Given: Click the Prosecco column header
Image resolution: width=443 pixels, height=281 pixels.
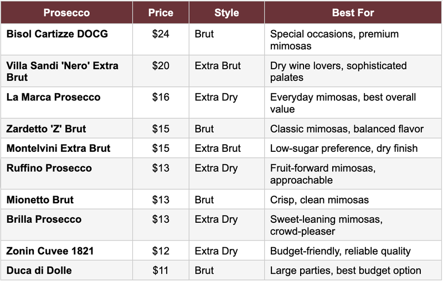Looking at the screenshot, I should tap(66, 13).
